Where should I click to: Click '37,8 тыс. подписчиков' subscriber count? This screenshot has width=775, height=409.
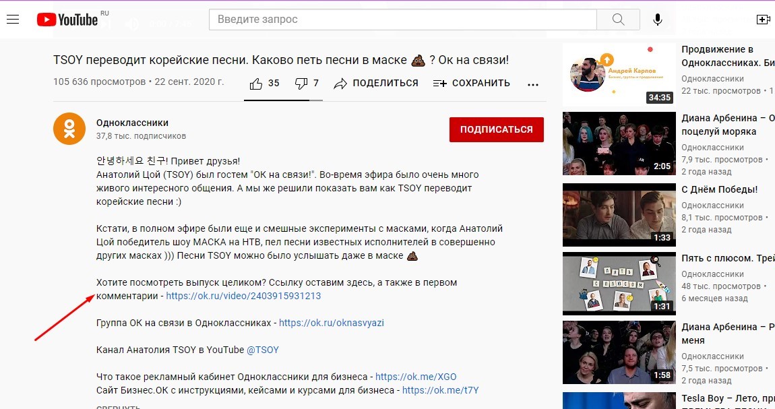(141, 136)
